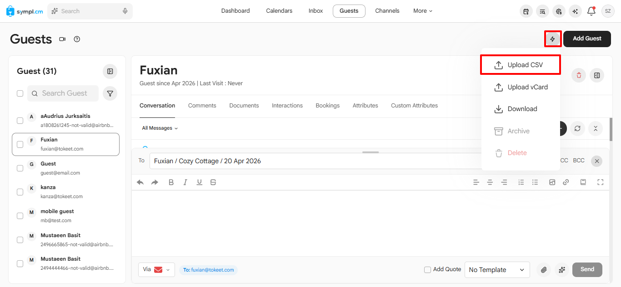Insert a hyperlink

pyautogui.click(x=566, y=182)
